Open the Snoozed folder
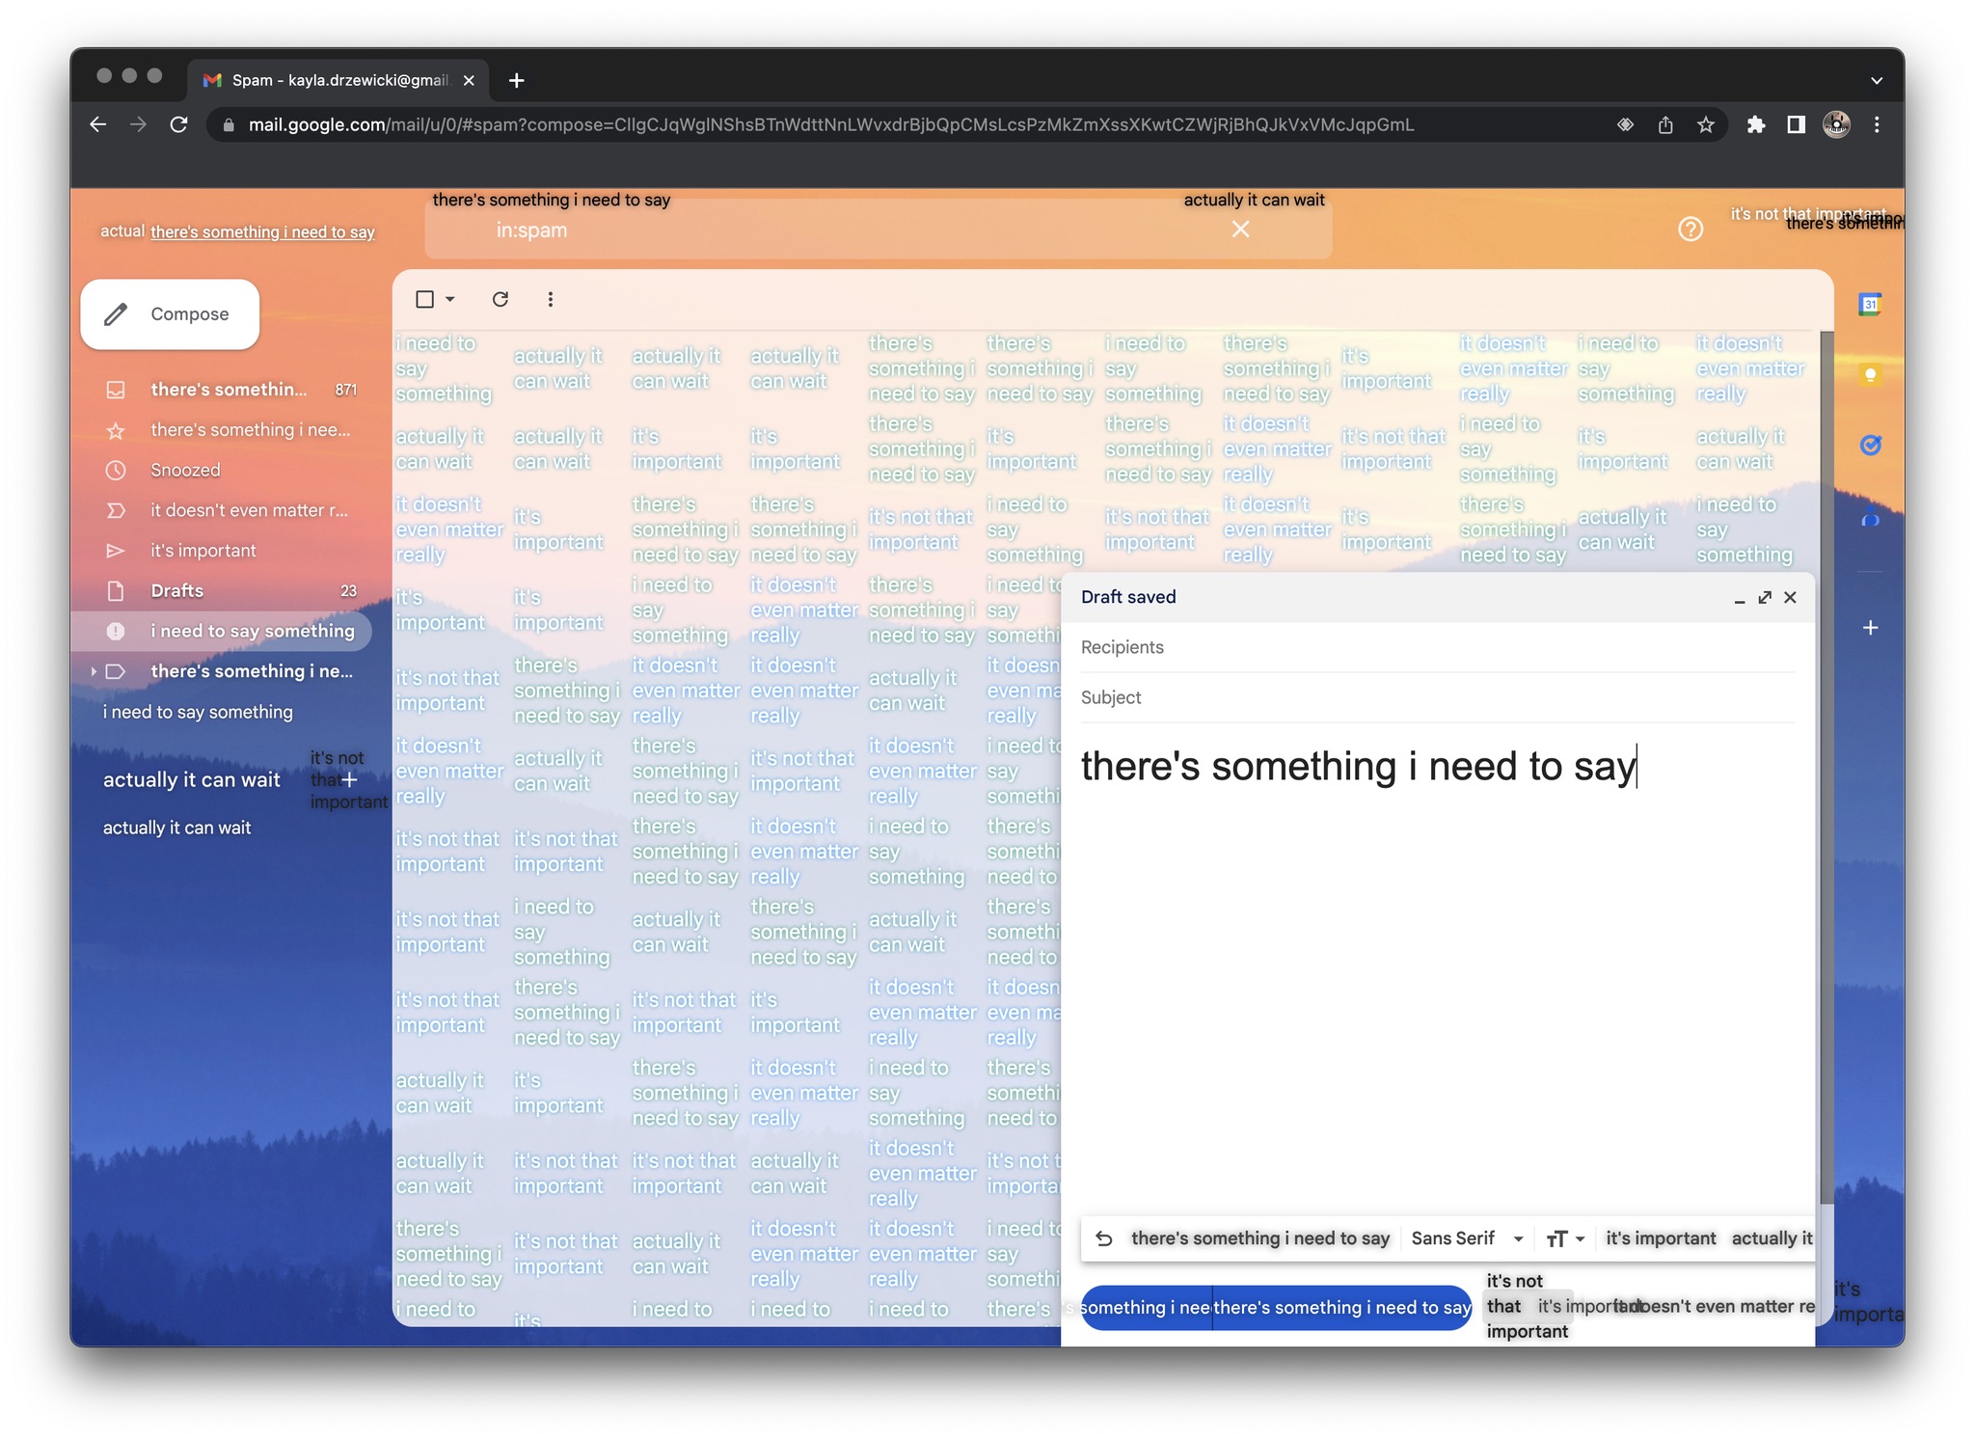Viewport: 1975px width, 1440px height. (x=185, y=470)
